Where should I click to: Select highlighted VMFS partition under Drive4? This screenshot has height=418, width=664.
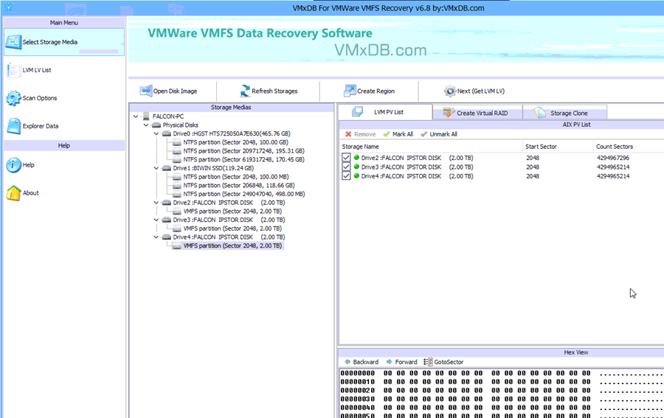tap(232, 245)
